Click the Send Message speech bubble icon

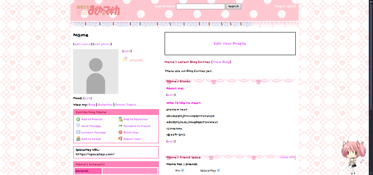[78, 126]
